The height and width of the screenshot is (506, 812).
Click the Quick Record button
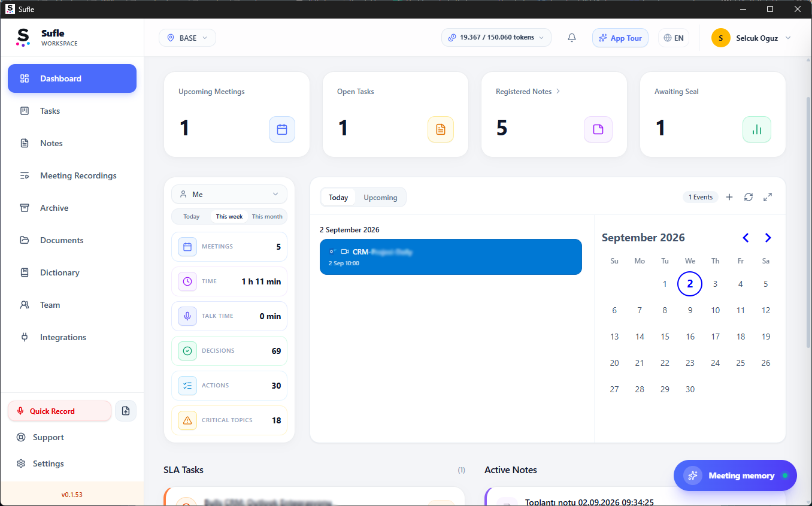click(x=59, y=411)
